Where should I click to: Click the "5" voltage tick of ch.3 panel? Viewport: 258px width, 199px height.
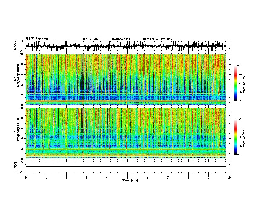(22, 162)
